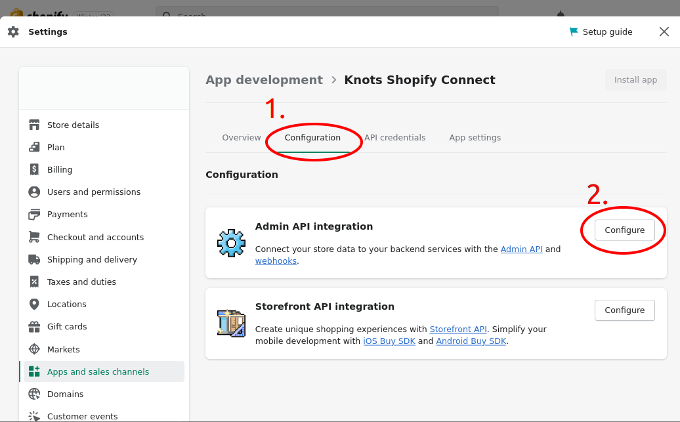Screen dimensions: 680x422
Task: Close the Settings panel
Action: [664, 32]
